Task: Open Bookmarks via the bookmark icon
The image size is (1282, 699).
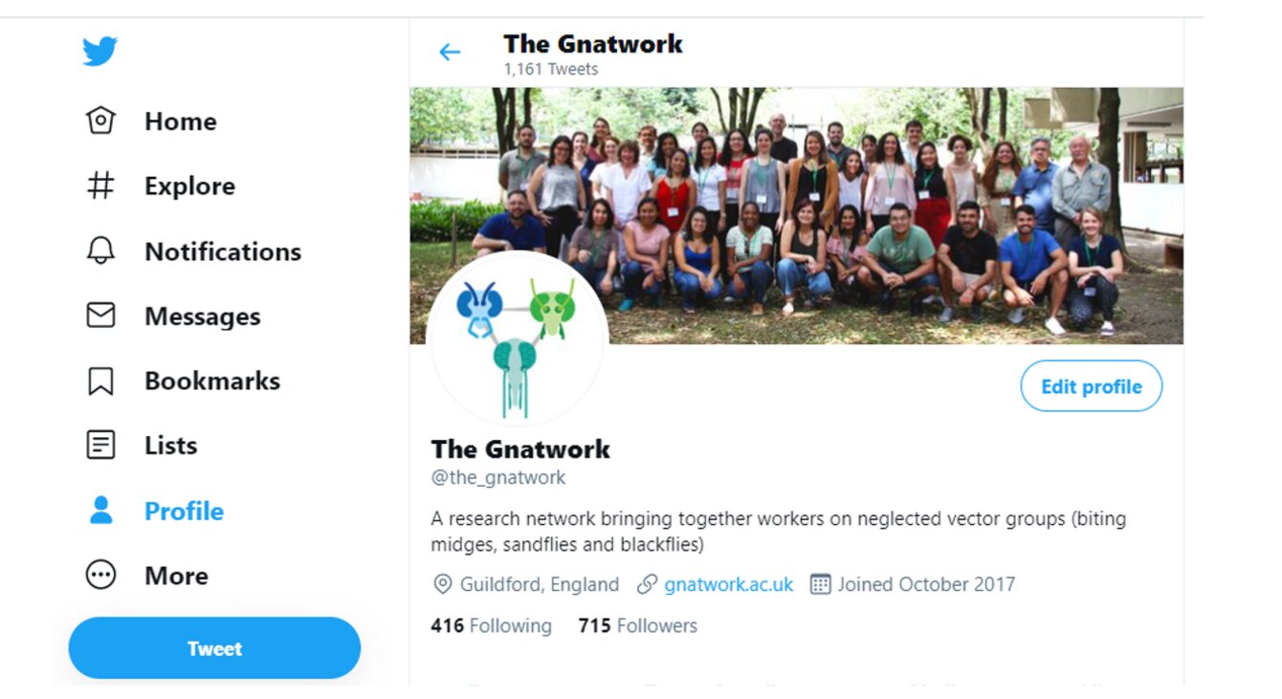Action: (x=100, y=381)
